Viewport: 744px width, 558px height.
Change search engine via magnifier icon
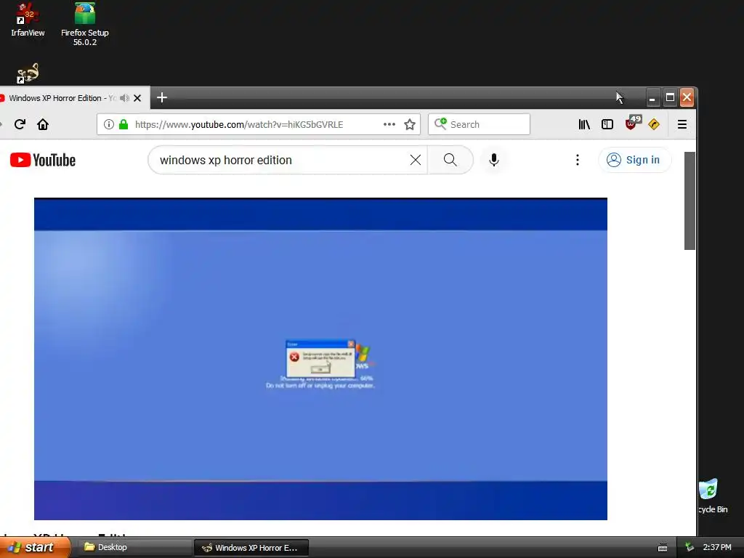click(x=440, y=124)
